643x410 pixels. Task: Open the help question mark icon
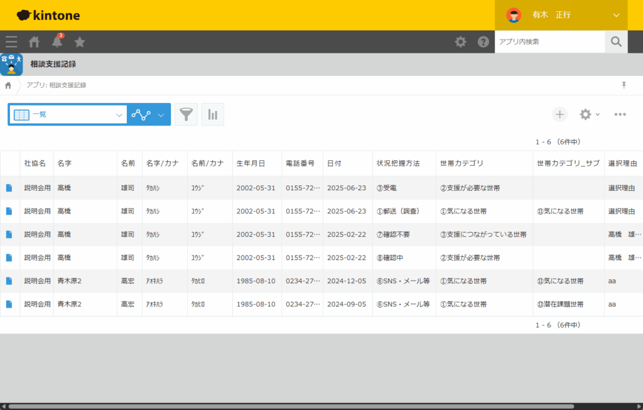tap(483, 42)
